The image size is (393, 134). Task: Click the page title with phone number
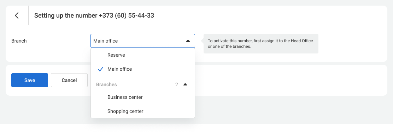(x=94, y=15)
